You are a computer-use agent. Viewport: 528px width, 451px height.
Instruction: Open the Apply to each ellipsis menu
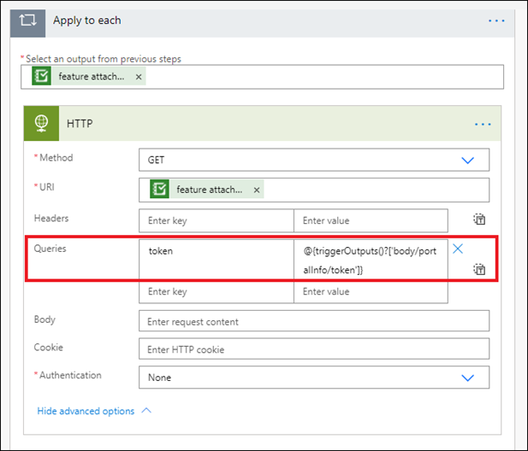pos(496,20)
